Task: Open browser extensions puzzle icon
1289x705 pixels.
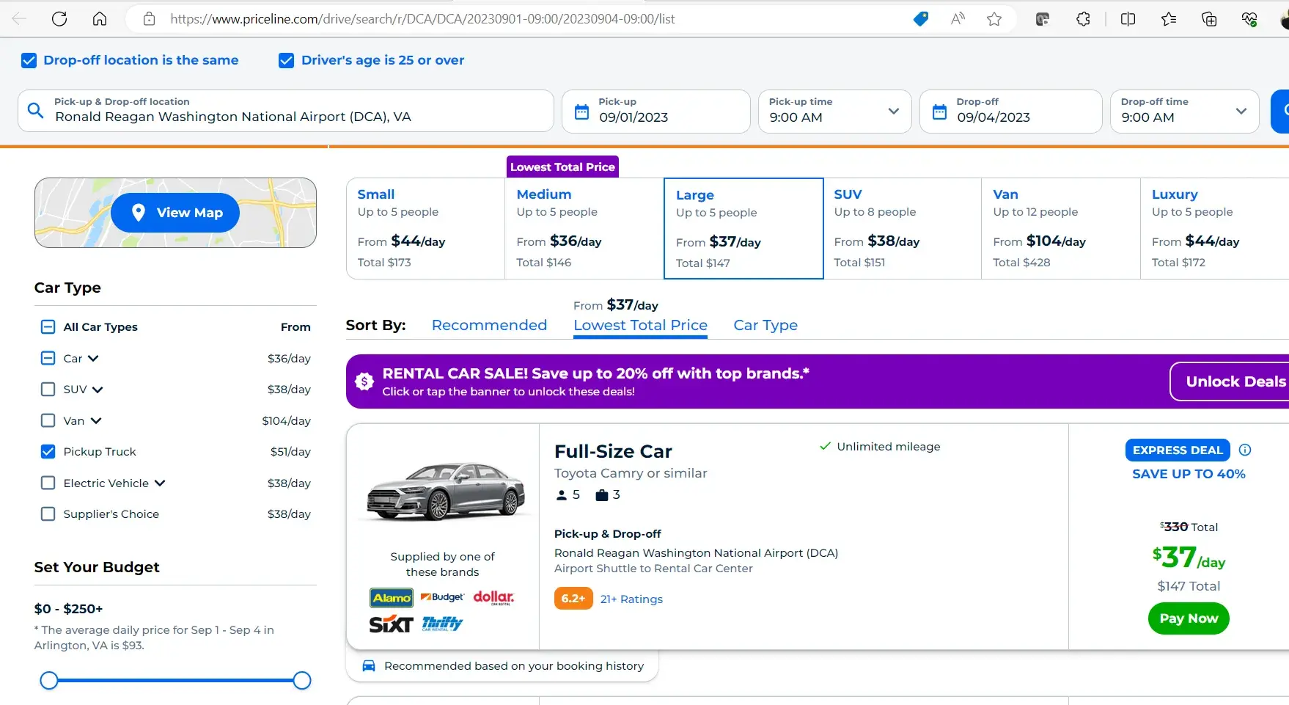Action: click(x=1083, y=19)
